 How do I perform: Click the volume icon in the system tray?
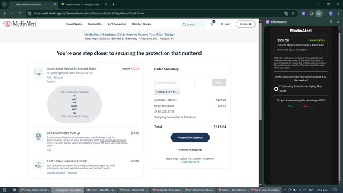click(x=305, y=190)
